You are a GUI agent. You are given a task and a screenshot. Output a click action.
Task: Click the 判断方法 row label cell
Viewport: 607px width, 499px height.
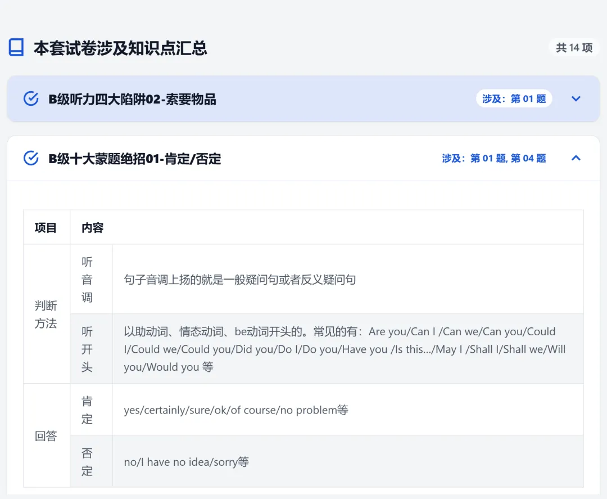pyautogui.click(x=47, y=314)
